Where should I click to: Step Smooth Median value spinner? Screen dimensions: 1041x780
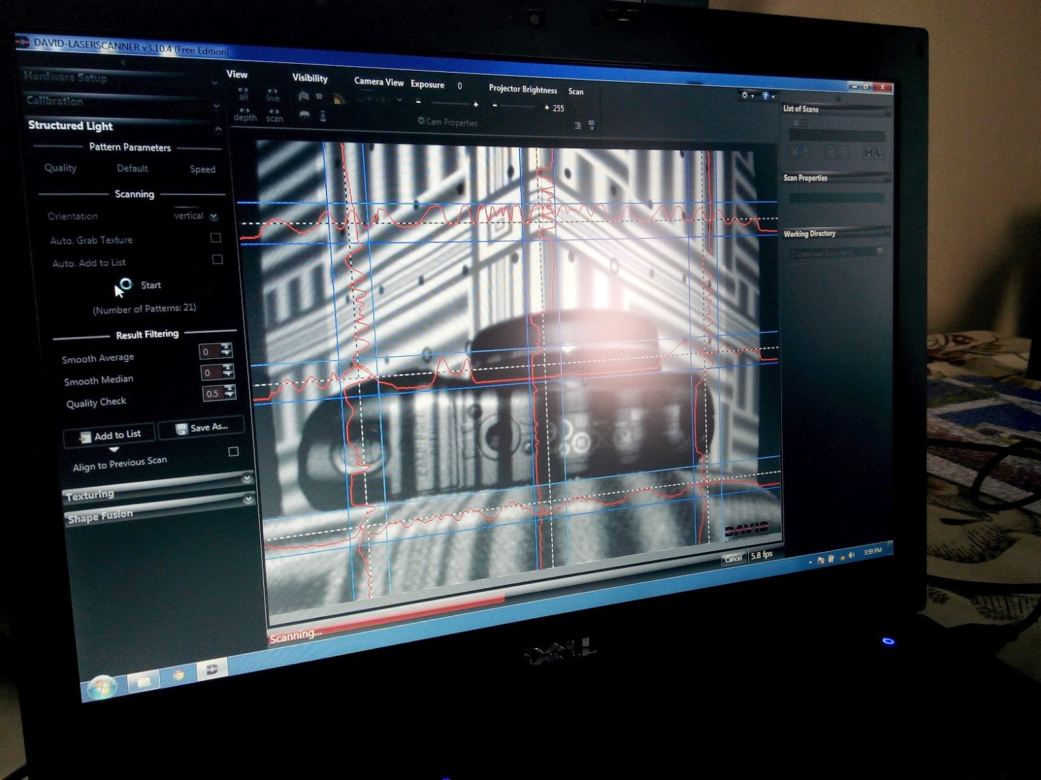pyautogui.click(x=228, y=370)
